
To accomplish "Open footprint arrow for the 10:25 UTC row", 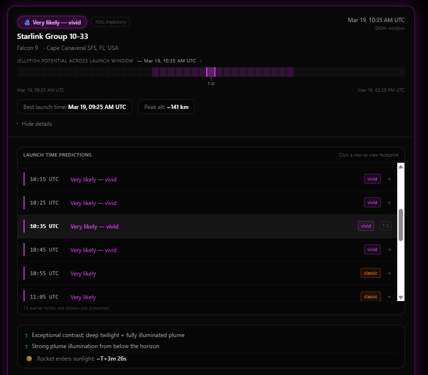I will click(x=389, y=203).
